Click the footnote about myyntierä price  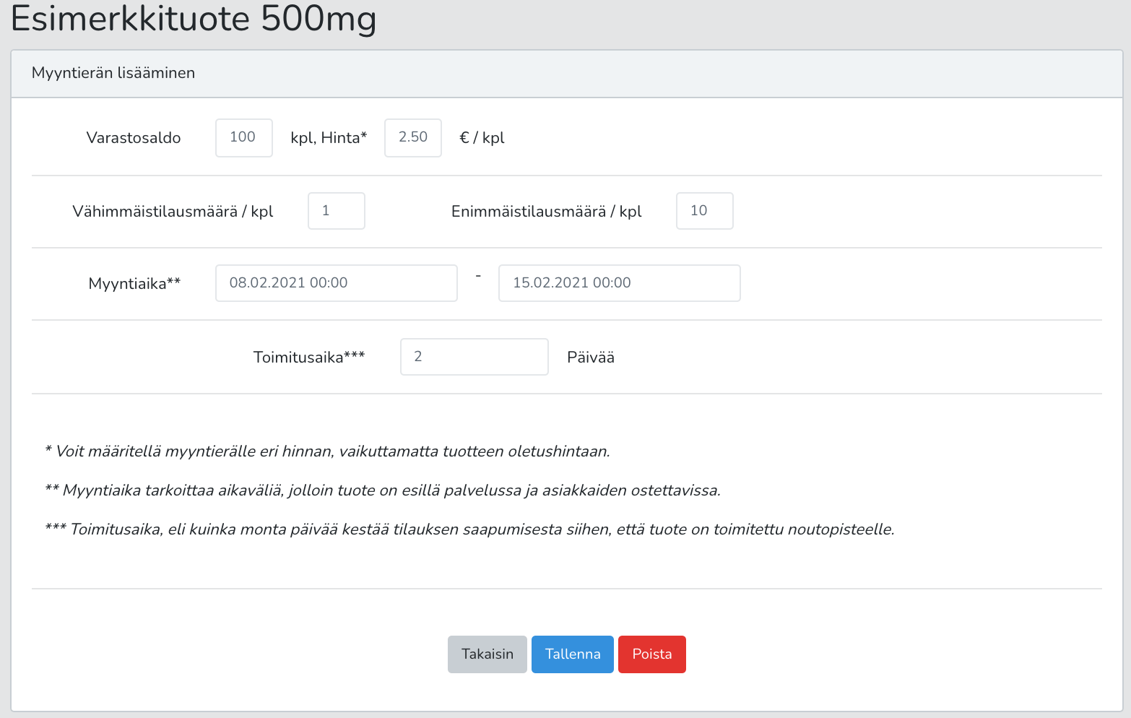(327, 451)
